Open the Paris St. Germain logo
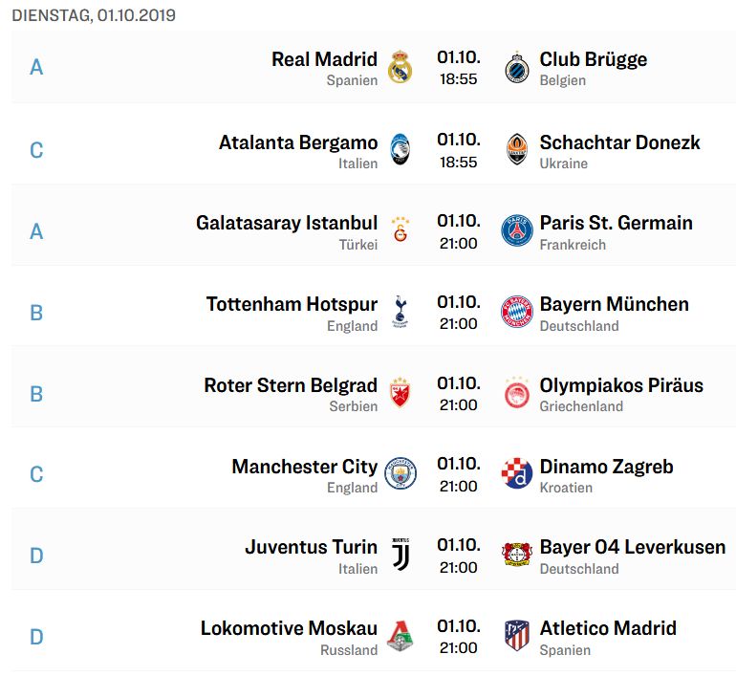 (x=517, y=230)
